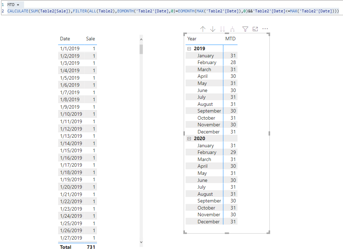Select February under 2020
The width and height of the screenshot is (343, 252).
point(207,152)
